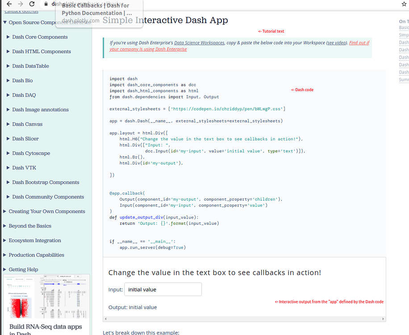Open Beyond the Basics section
Viewport: 409px width, 335px height.
click(30, 226)
